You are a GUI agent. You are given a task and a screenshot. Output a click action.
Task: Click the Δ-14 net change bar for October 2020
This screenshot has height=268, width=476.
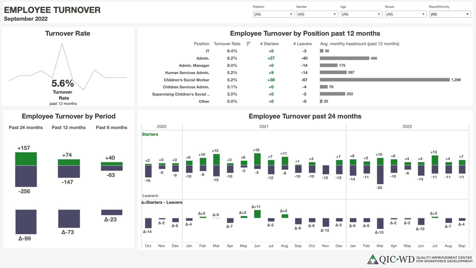[x=148, y=223]
